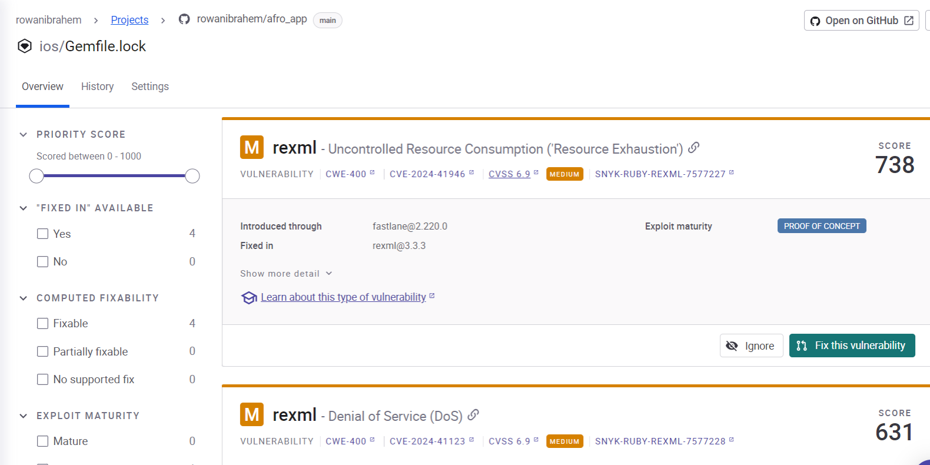This screenshot has width=930, height=465.
Task: Collapse the "Fixed In" Available section
Action: [x=24, y=208]
